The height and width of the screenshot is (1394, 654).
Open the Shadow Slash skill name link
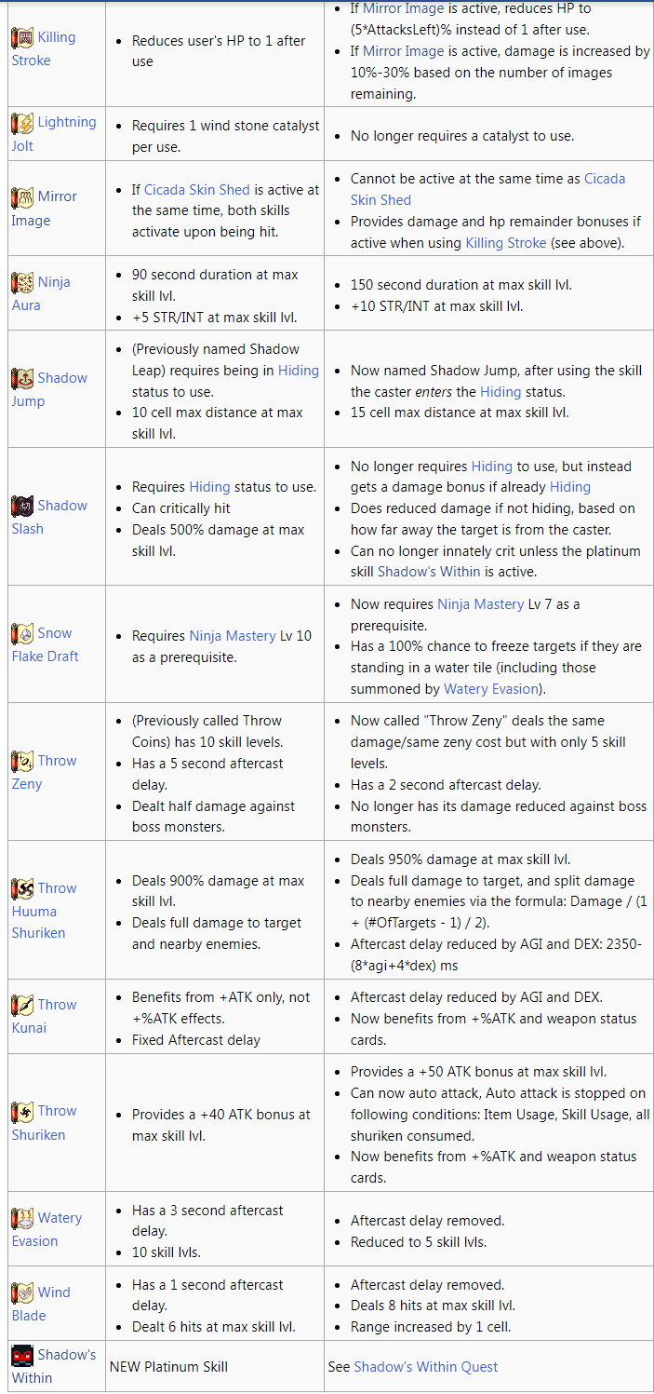pos(49,517)
